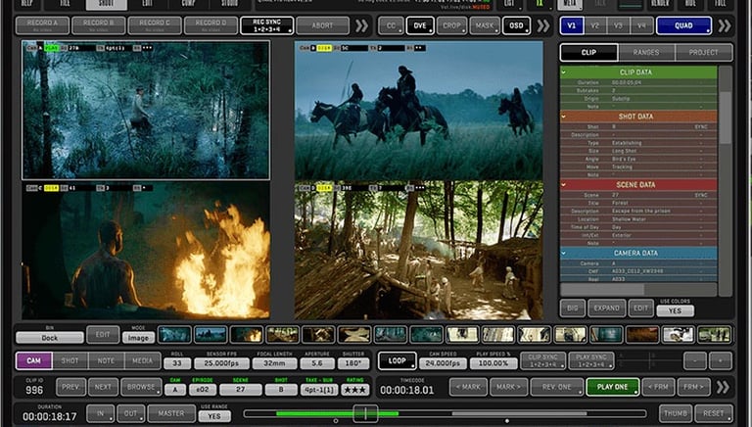
Task: Click the metadata panel vertical scrollbar
Action: tap(726, 118)
